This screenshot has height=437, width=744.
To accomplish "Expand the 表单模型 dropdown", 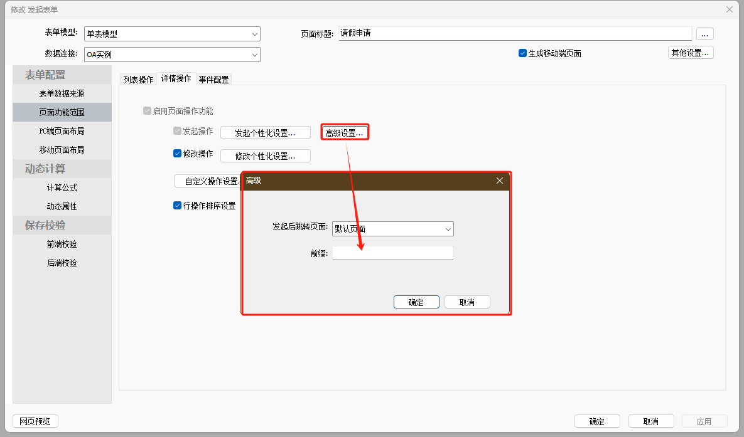I will [x=254, y=34].
